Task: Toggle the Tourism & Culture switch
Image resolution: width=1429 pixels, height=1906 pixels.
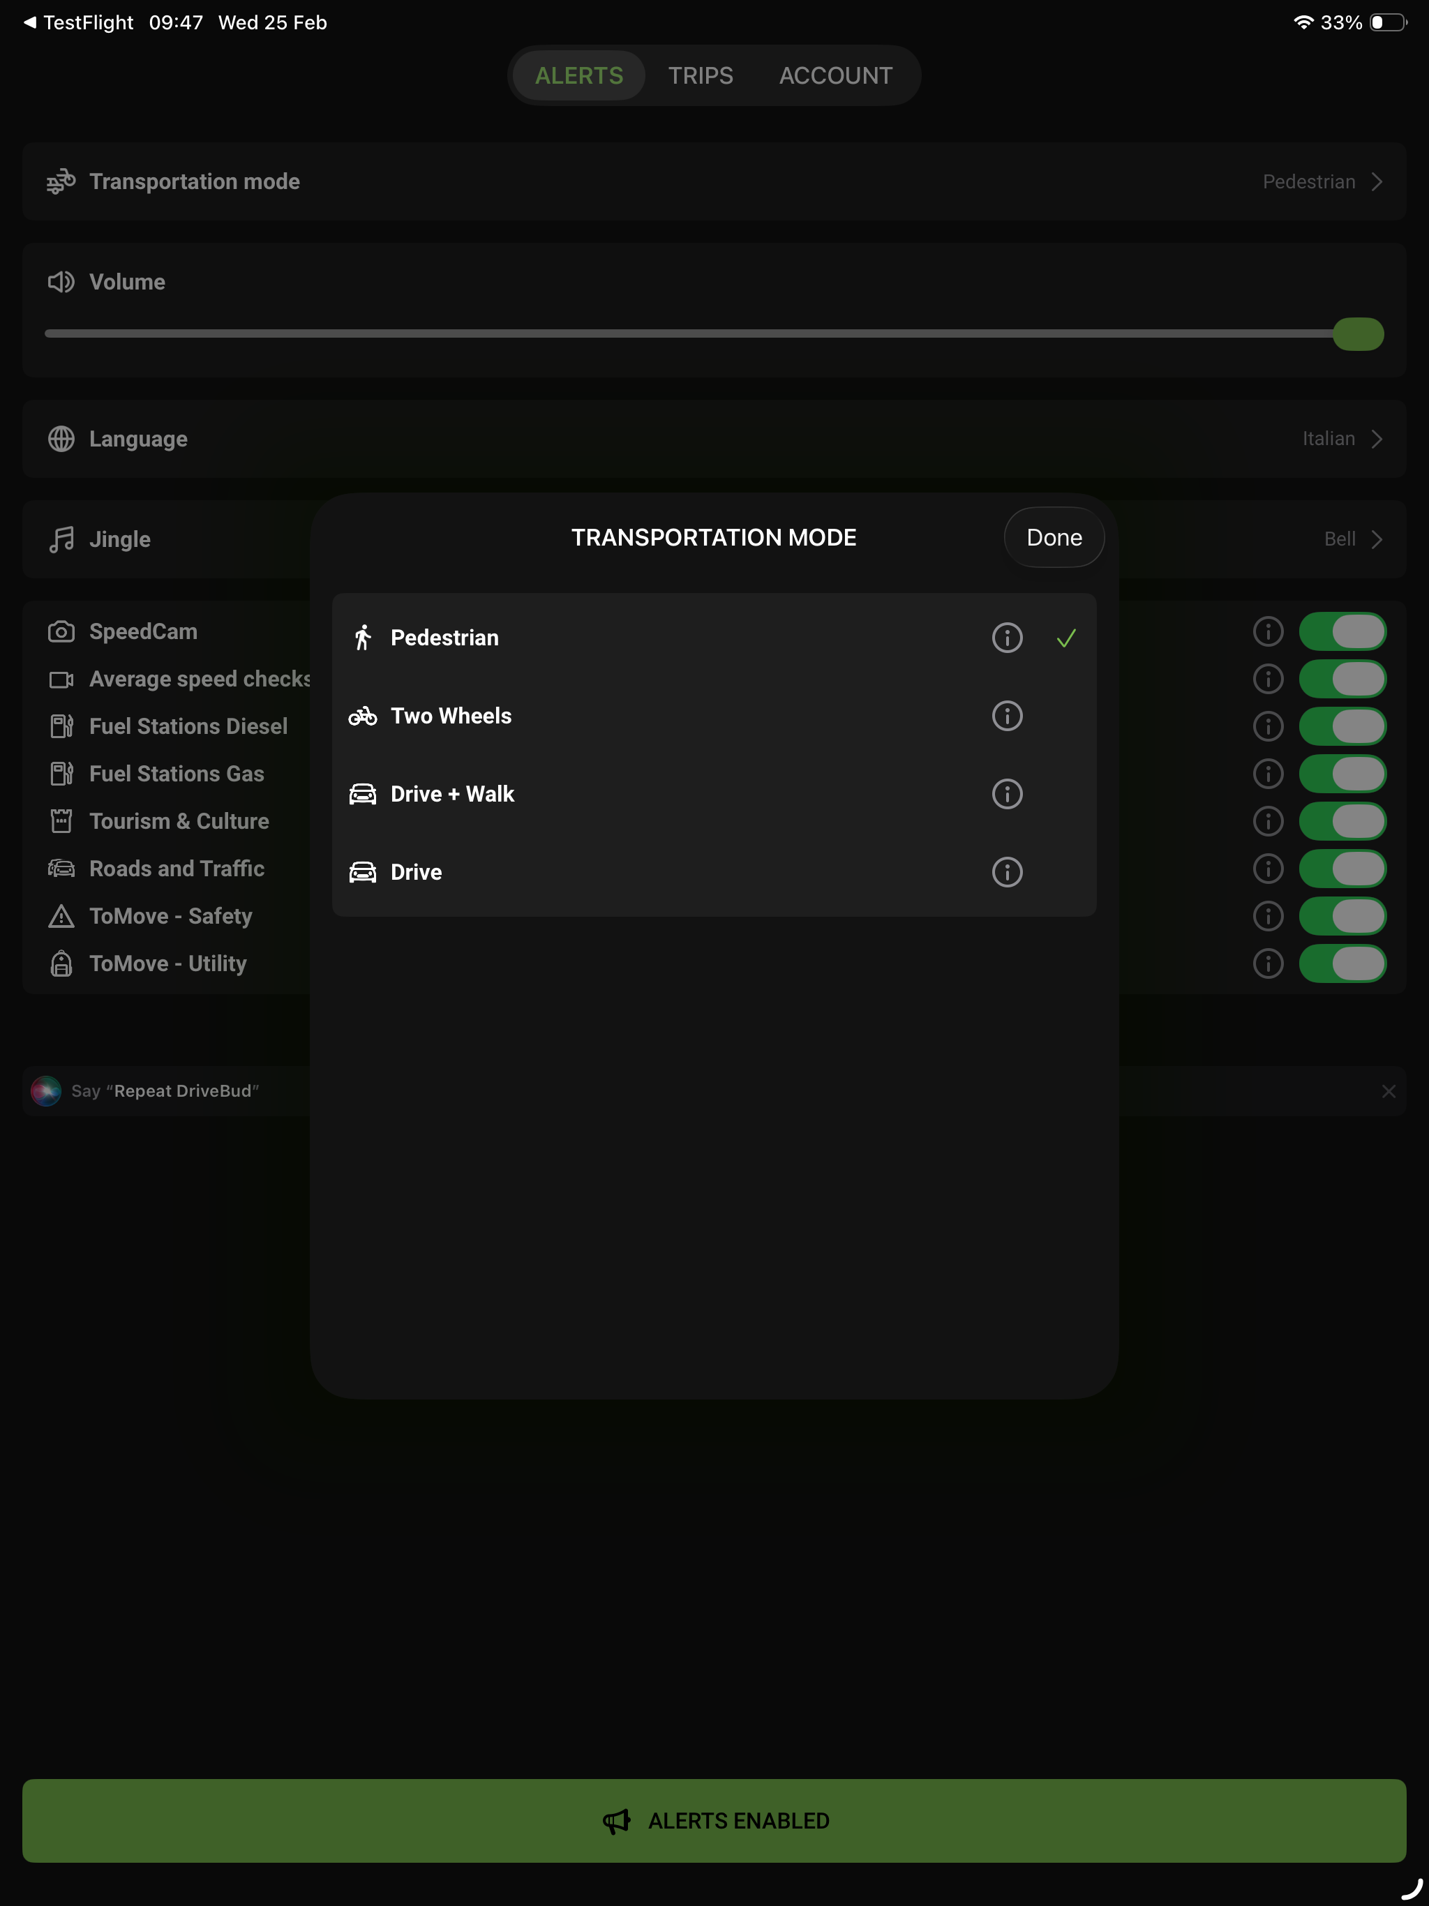Action: tap(1342, 821)
